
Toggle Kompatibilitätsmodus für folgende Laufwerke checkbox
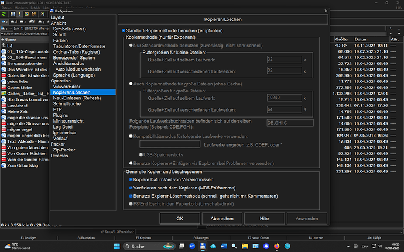131,136
